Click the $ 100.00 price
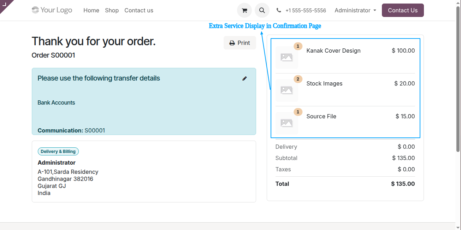 pos(403,51)
